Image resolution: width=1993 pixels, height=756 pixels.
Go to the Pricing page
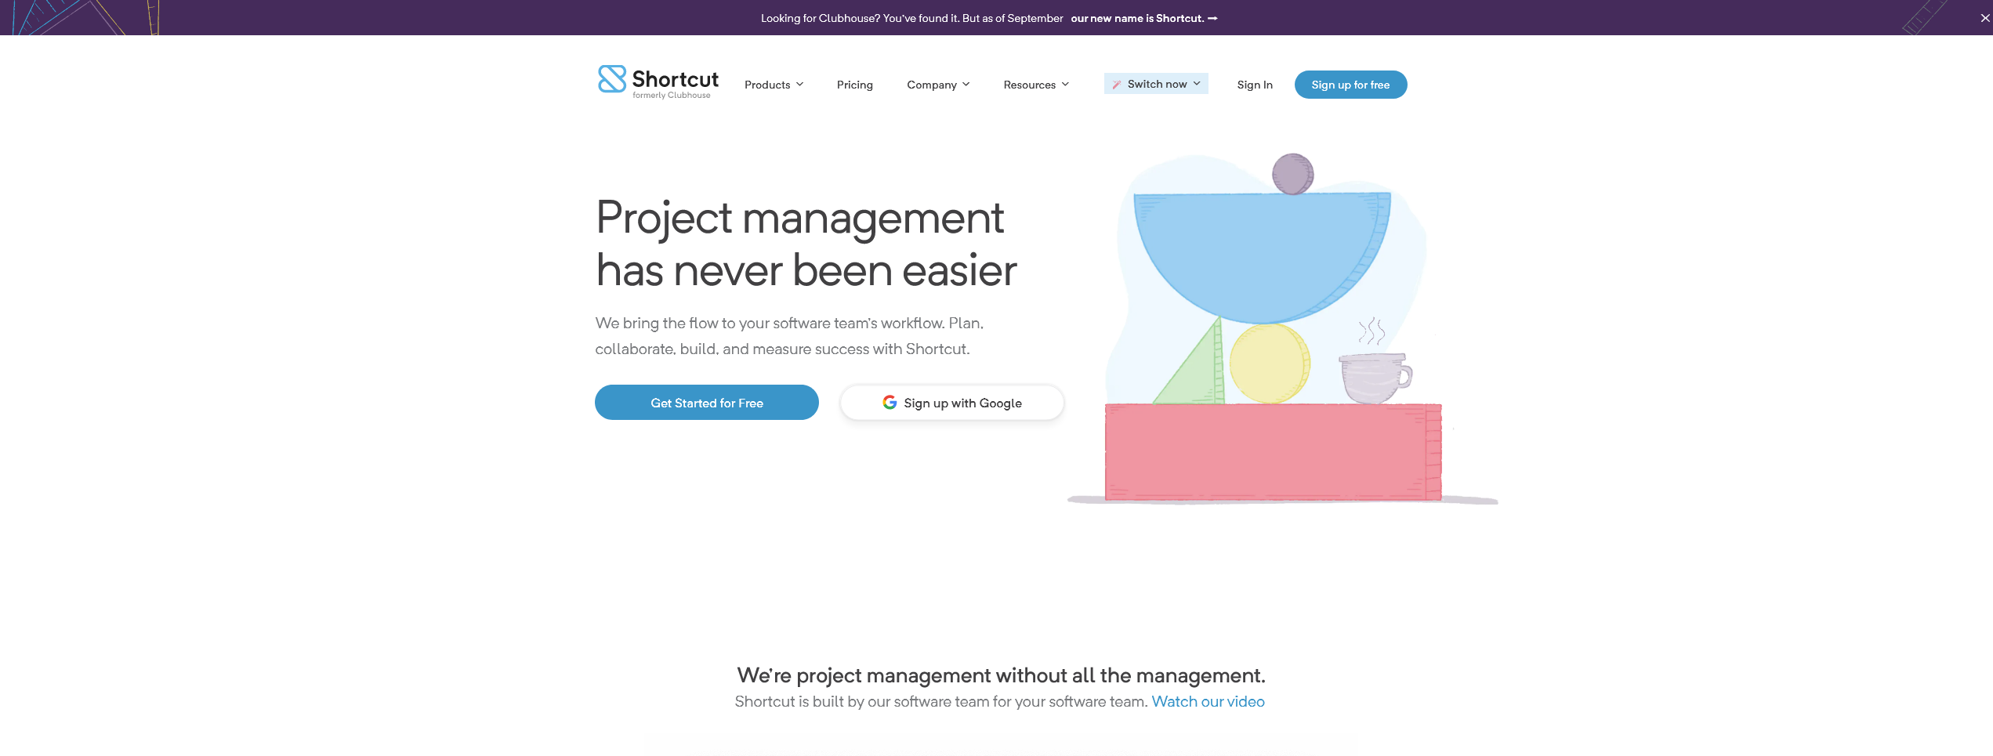854,85
